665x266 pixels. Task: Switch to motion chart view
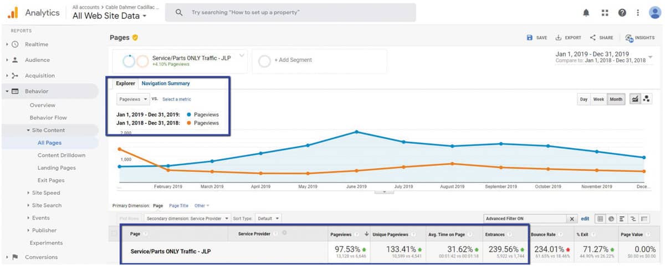647,99
